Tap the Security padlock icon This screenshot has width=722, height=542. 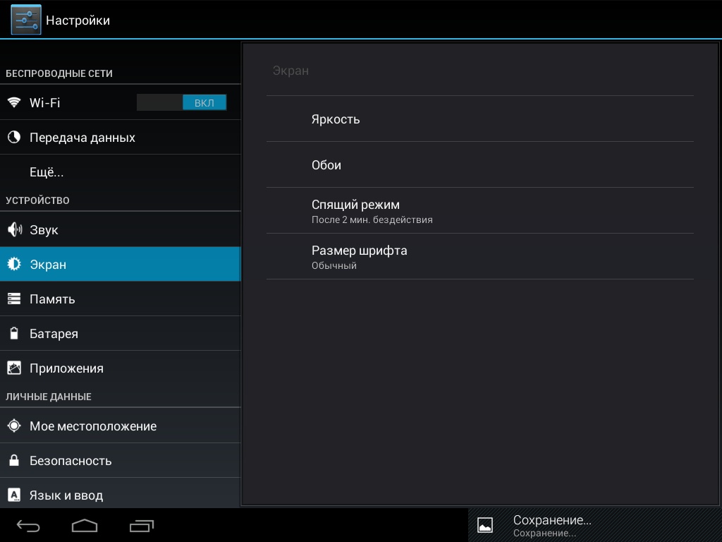(x=14, y=460)
